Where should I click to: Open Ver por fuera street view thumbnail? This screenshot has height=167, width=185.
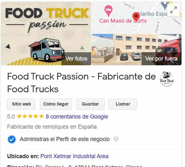coord(137,49)
